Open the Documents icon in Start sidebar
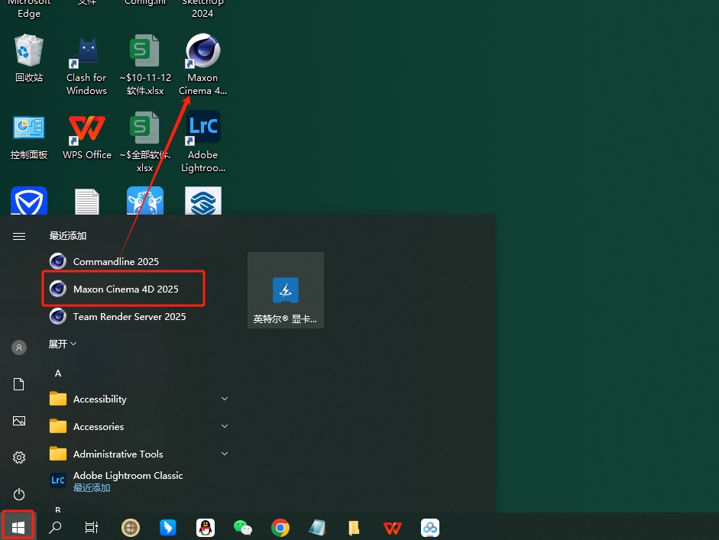 [19, 384]
